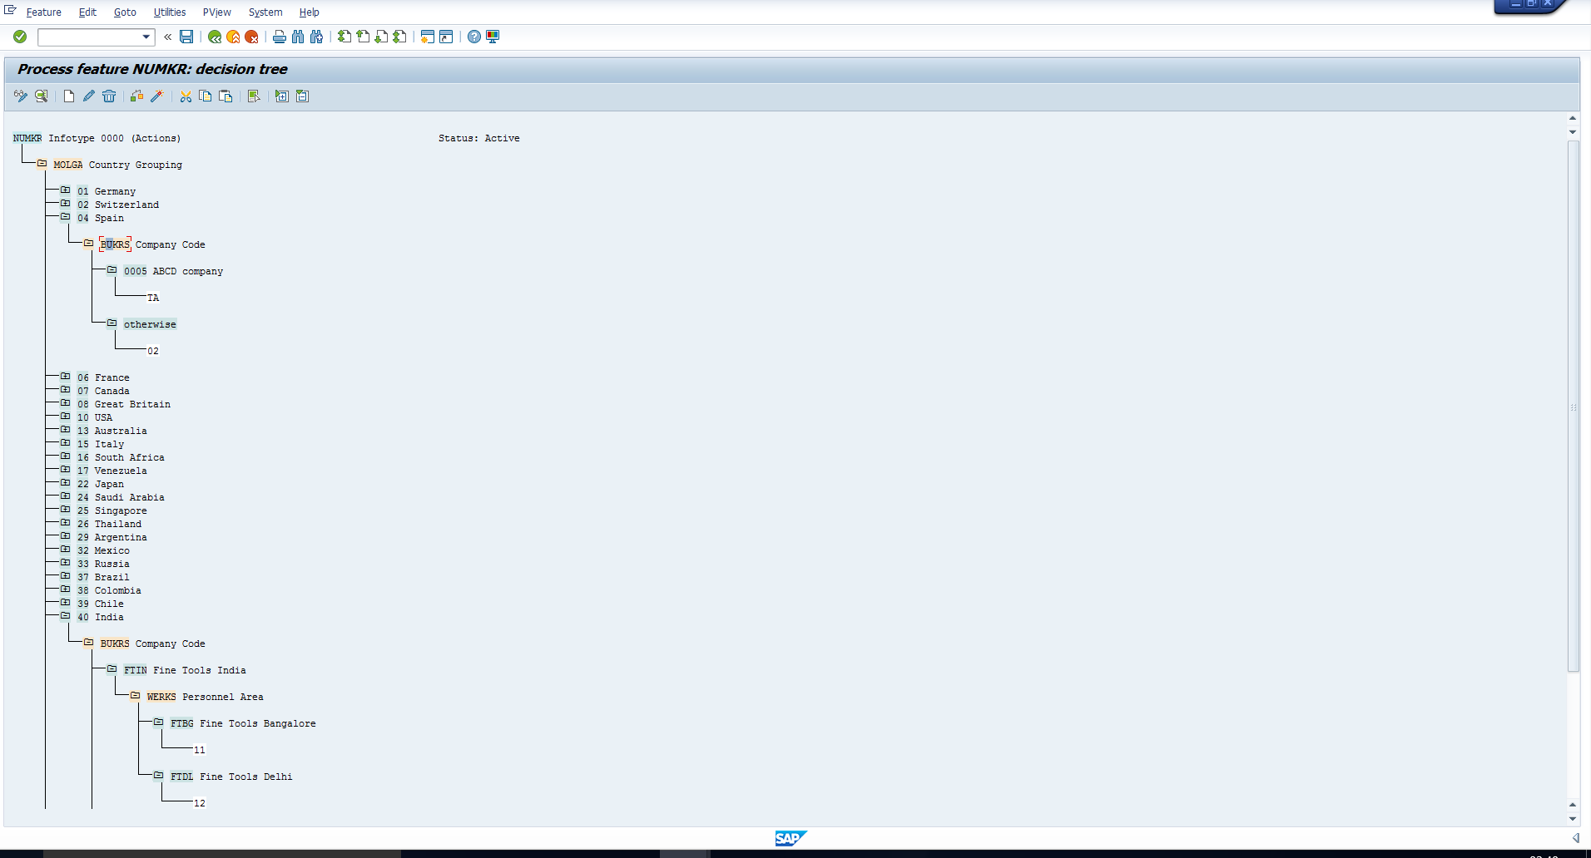Collapse the WERKS Personnel Area folder
This screenshot has width=1591, height=858.
click(x=135, y=696)
